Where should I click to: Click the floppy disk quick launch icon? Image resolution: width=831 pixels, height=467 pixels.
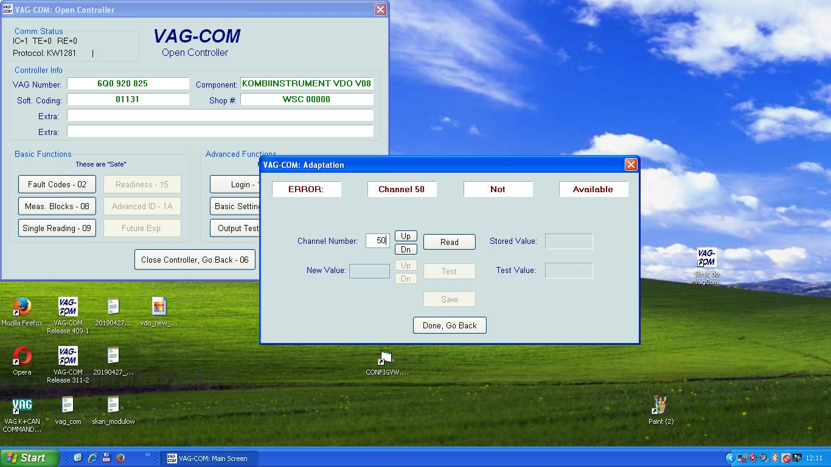pyautogui.click(x=106, y=458)
